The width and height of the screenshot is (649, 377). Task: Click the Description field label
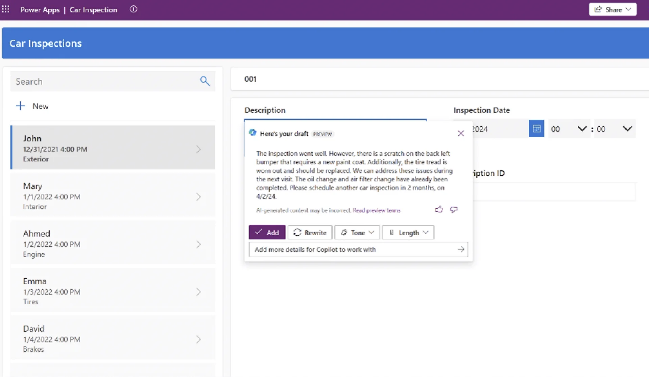click(265, 110)
